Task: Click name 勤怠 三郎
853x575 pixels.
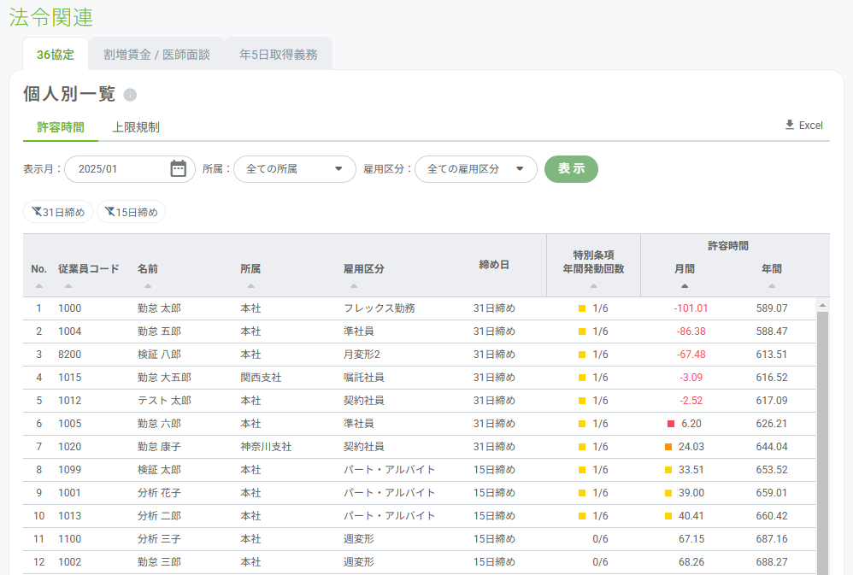Action: [159, 562]
